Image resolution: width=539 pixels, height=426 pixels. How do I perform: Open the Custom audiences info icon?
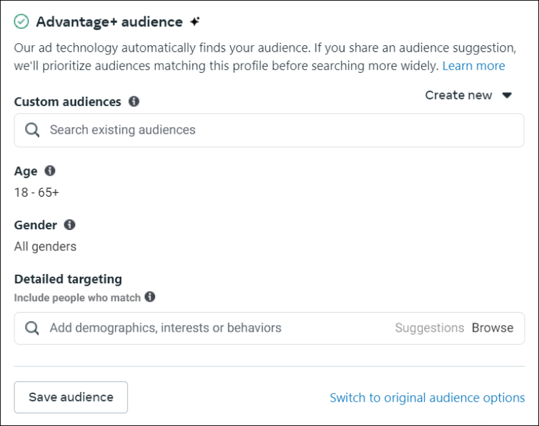coord(134,101)
